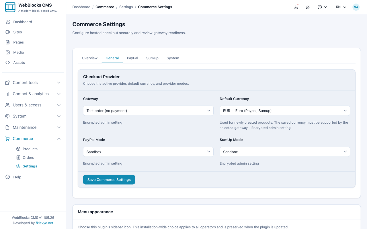The image size is (367, 229).
Task: Open the PayPal Mode dropdown
Action: 148,152
